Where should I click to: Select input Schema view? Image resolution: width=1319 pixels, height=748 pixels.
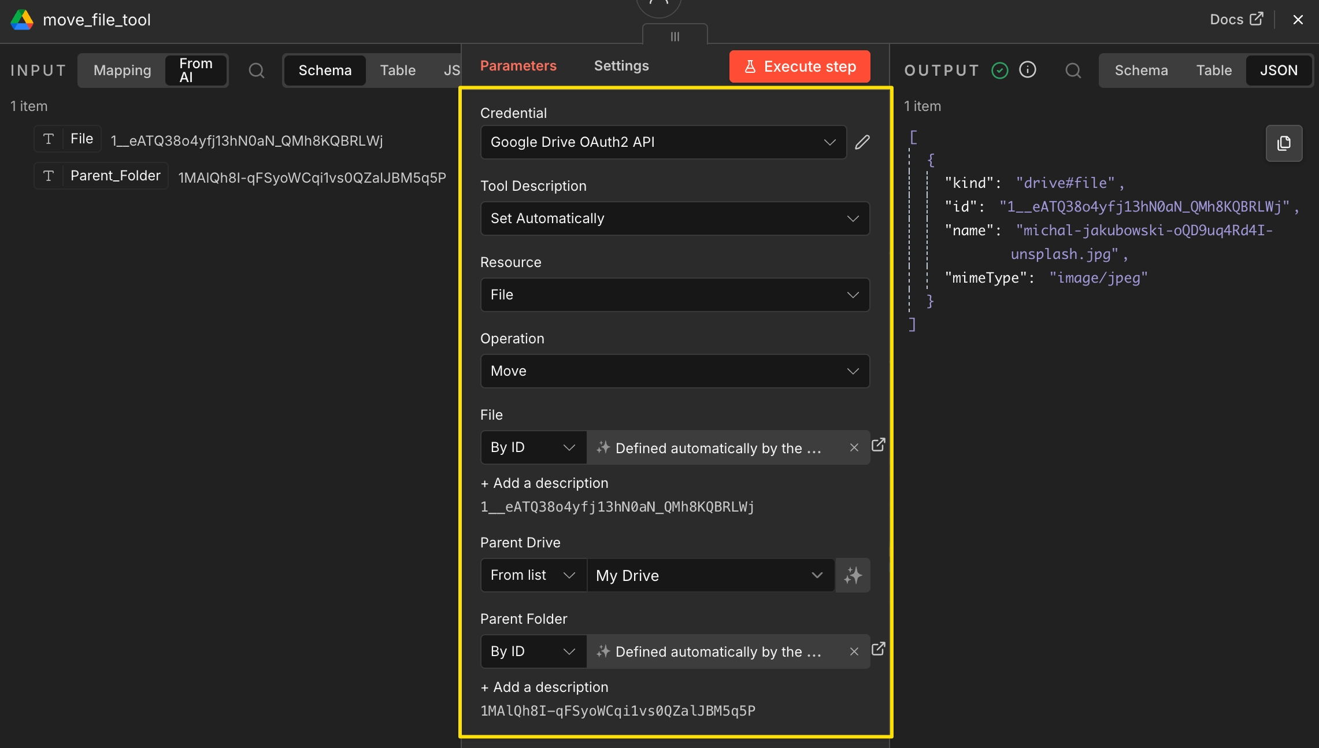[325, 71]
